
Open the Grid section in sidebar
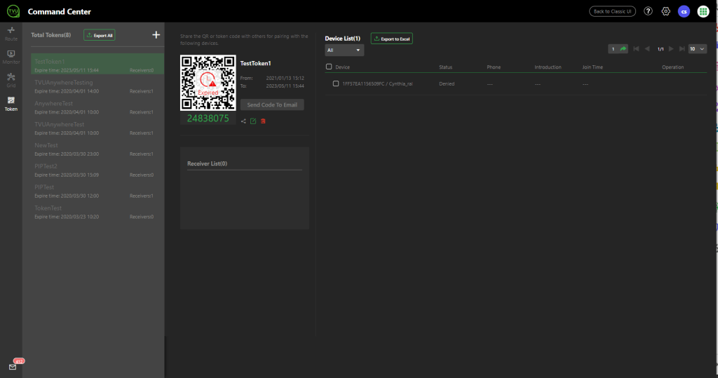[x=11, y=80]
